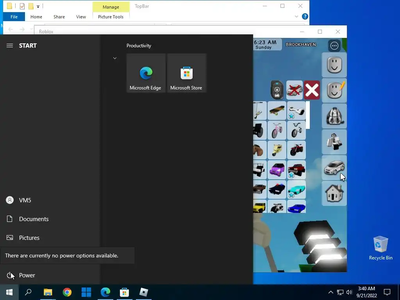Switch to the View ribbon tab
400x300 pixels.
pos(81,16)
